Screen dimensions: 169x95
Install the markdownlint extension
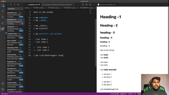[x=21, y=38]
